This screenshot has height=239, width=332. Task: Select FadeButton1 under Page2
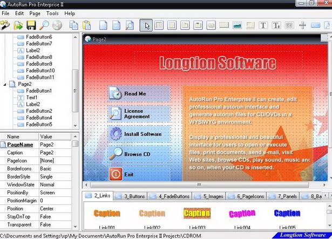tap(39, 91)
